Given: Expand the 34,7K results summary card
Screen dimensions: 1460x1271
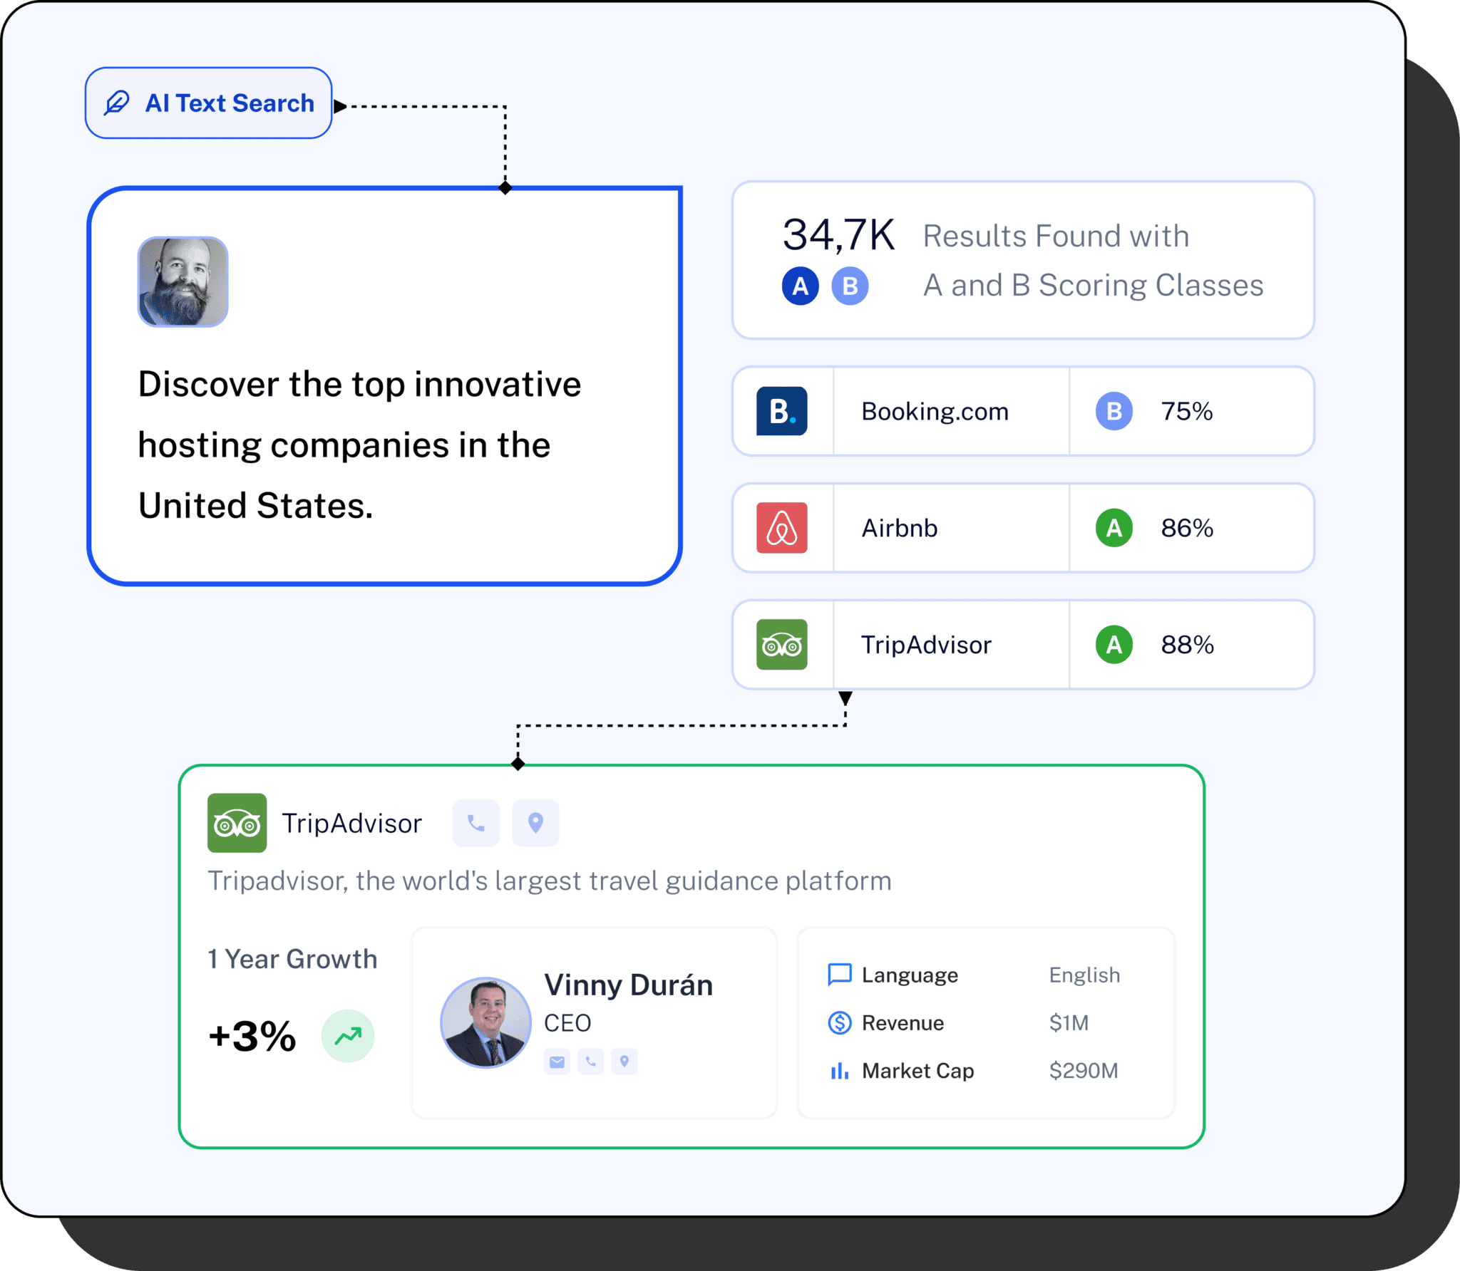Looking at the screenshot, I should tap(1023, 261).
